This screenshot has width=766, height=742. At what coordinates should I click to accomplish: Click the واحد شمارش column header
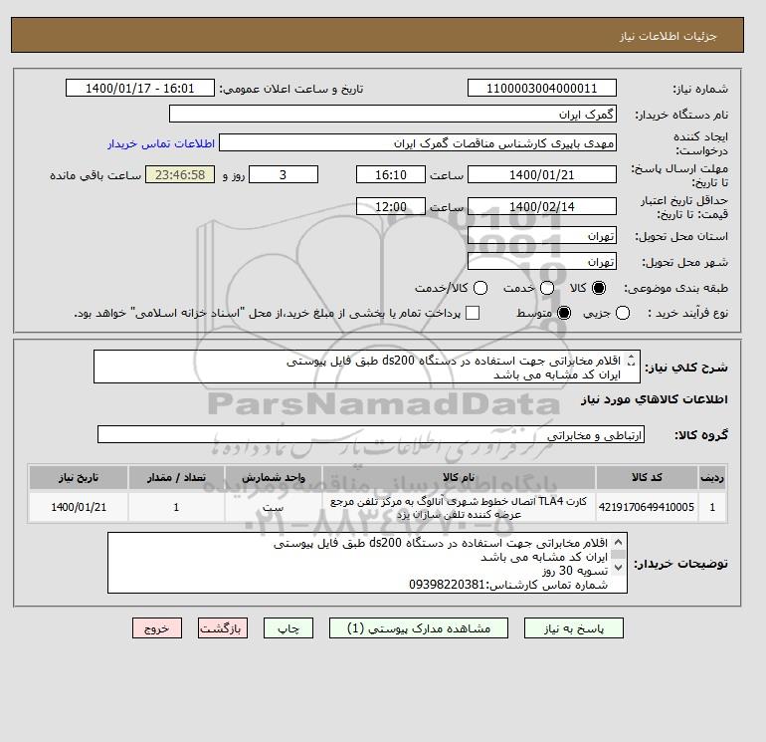[x=274, y=477]
